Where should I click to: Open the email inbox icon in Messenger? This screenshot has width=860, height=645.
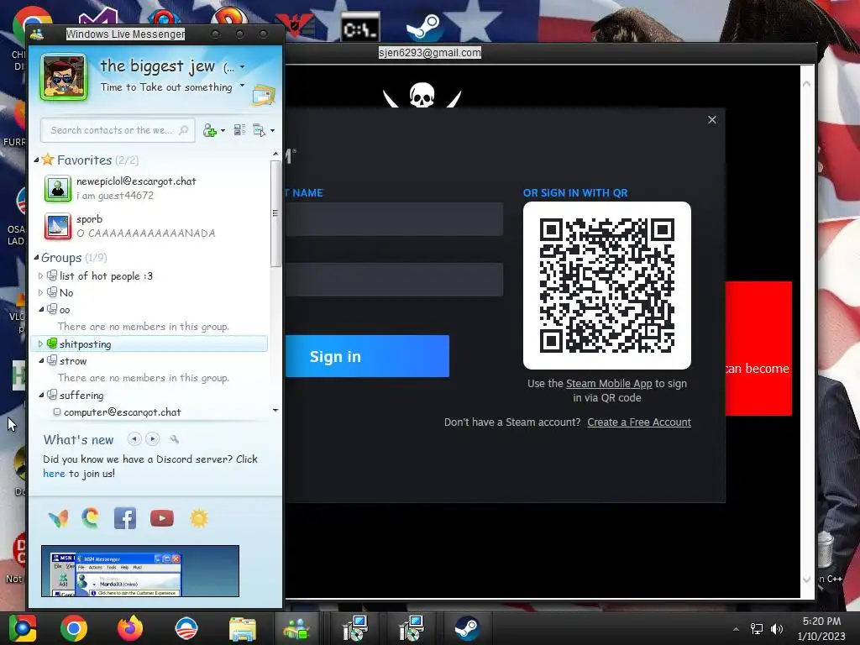263,96
